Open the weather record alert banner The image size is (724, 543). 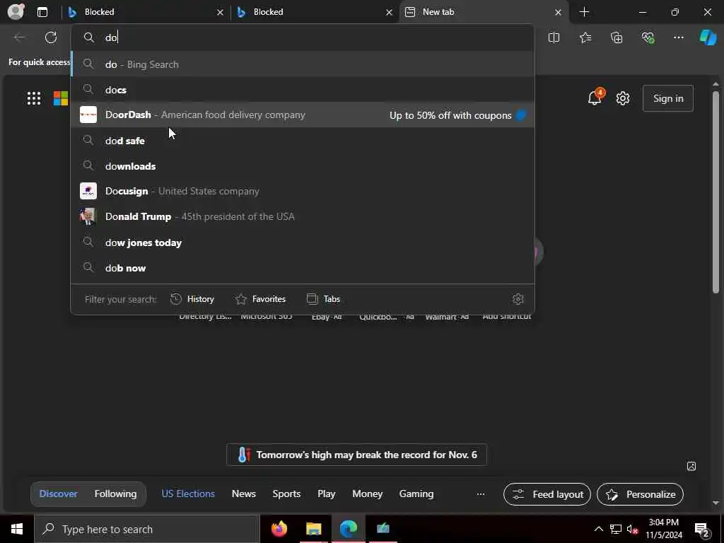[x=356, y=455]
